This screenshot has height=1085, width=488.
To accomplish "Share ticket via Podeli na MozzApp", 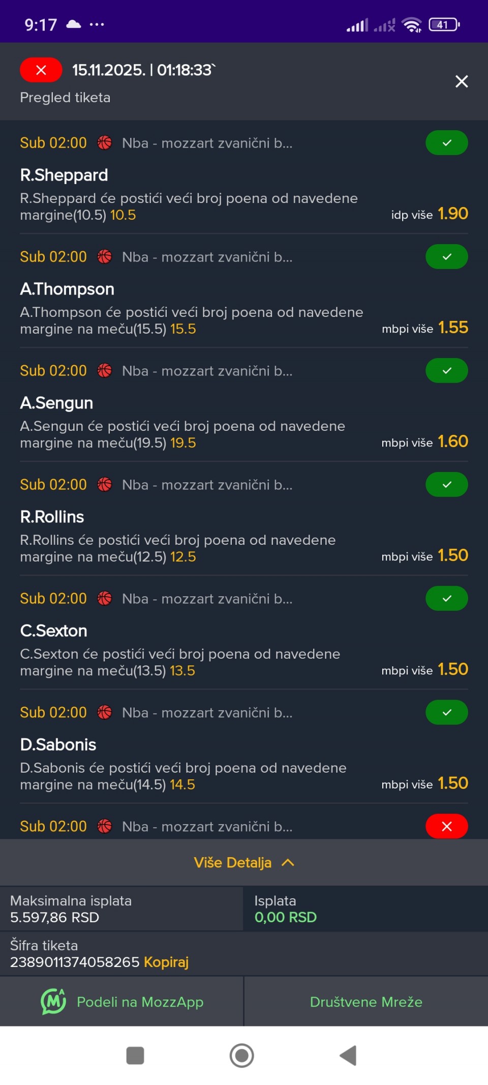I will pos(140,1002).
